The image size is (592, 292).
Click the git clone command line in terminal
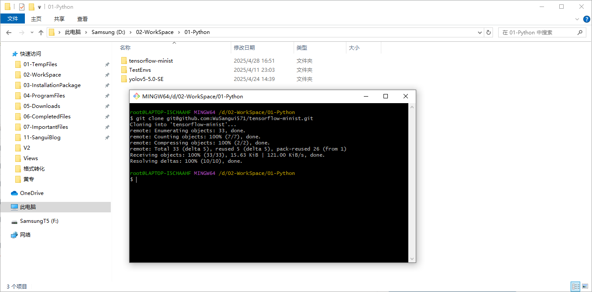[x=222, y=118]
